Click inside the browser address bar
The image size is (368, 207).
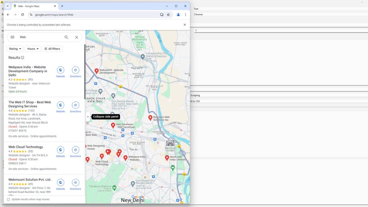tap(86, 14)
